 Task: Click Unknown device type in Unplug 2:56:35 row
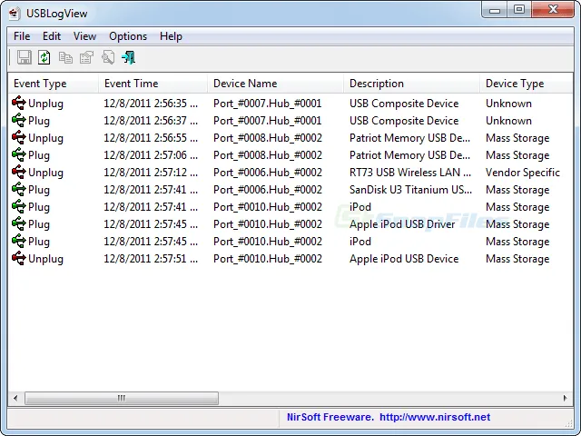(508, 104)
